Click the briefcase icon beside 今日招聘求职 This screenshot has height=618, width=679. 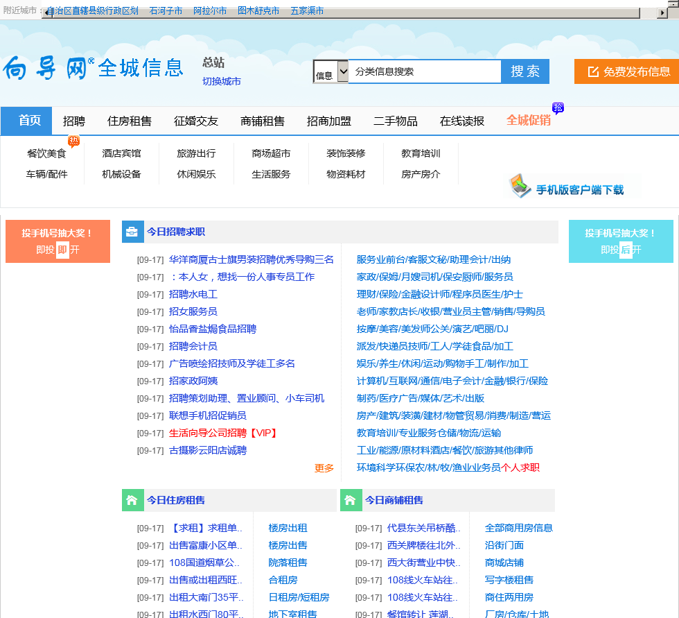[x=132, y=232]
